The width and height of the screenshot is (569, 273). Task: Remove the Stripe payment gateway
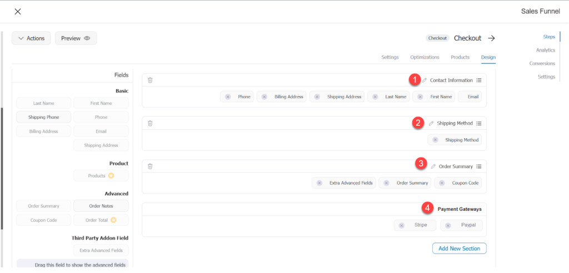coord(401,225)
